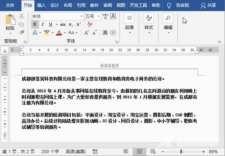Open underline style dropdown arrow
The height and width of the screenshot is (156, 225).
[57, 25]
